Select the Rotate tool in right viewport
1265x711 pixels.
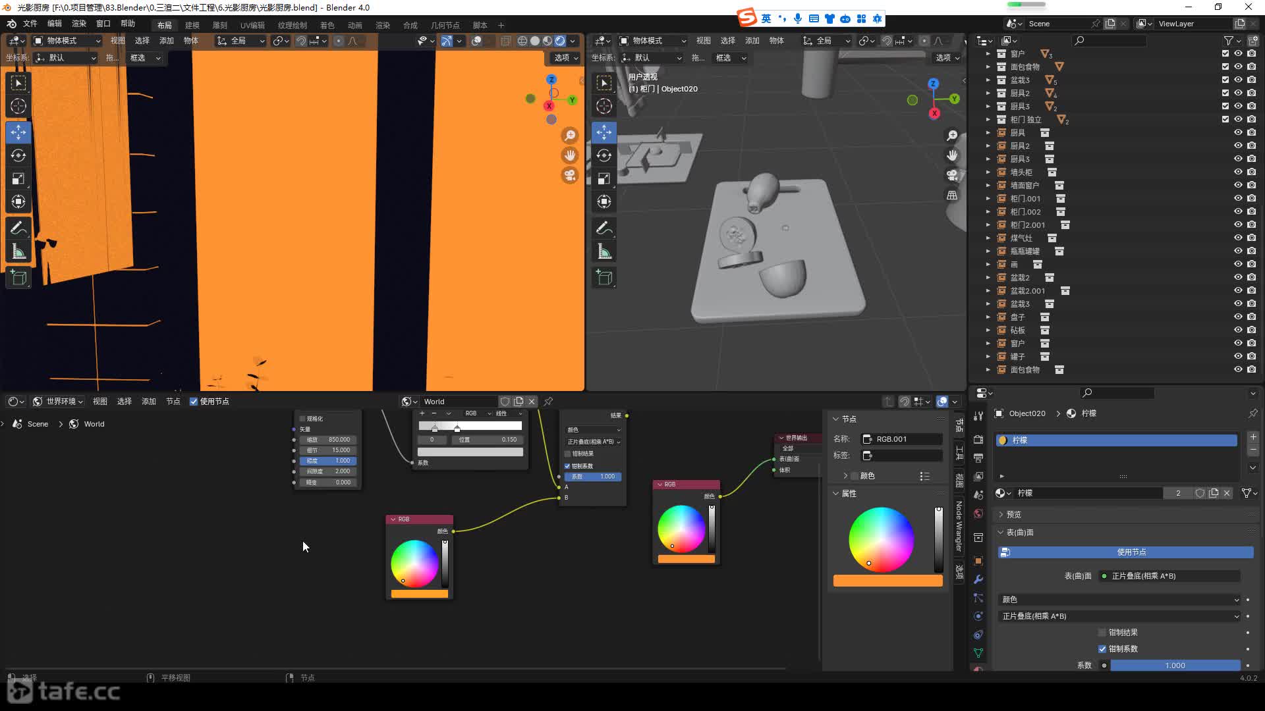click(x=604, y=155)
